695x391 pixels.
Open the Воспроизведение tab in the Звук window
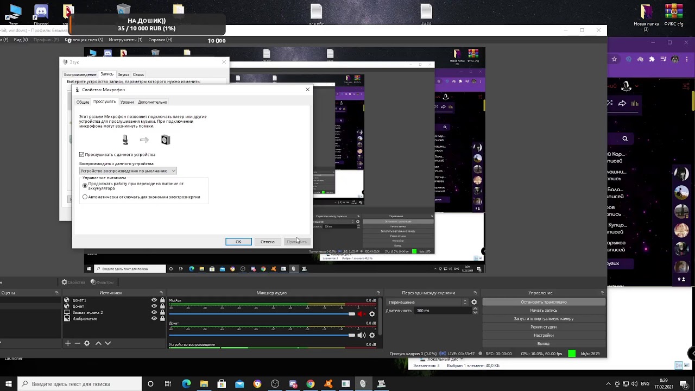(80, 74)
